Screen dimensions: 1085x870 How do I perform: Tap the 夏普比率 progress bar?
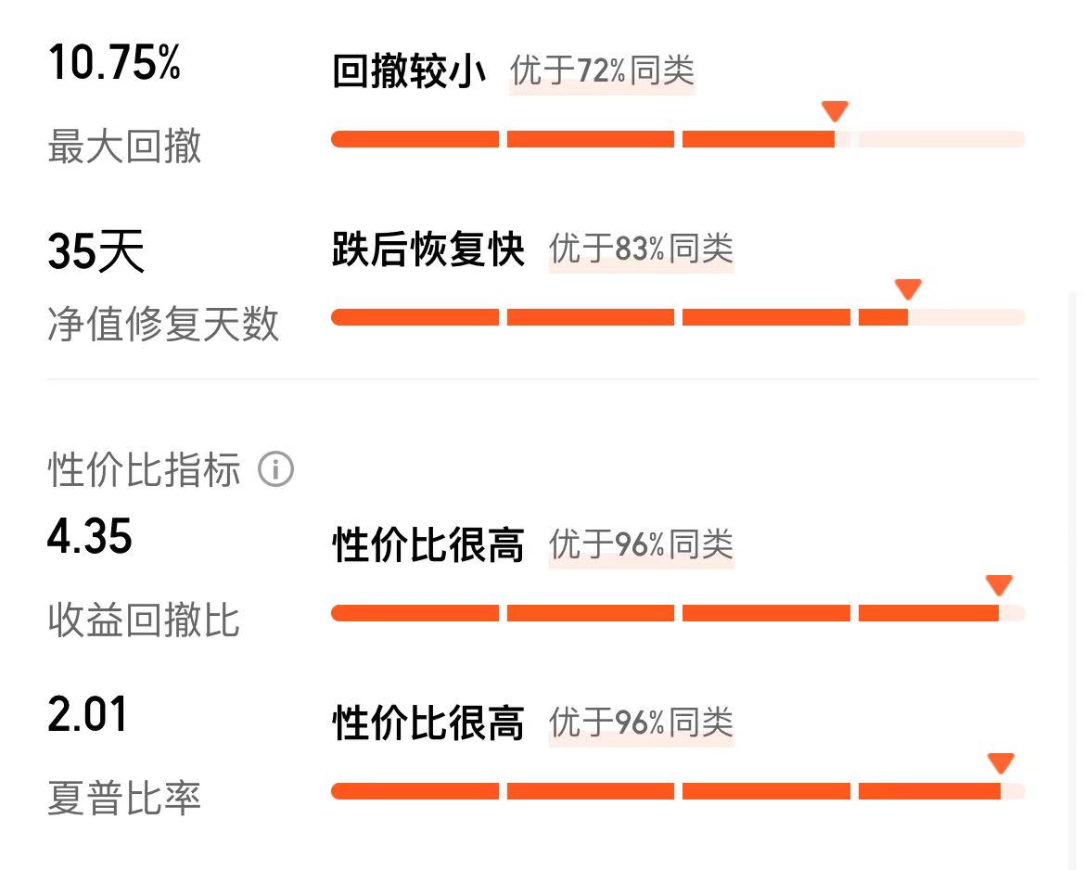[678, 791]
